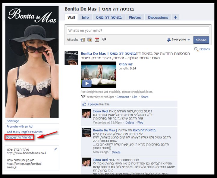Open the Options link
The height and width of the screenshot is (178, 217).
(x=204, y=49)
